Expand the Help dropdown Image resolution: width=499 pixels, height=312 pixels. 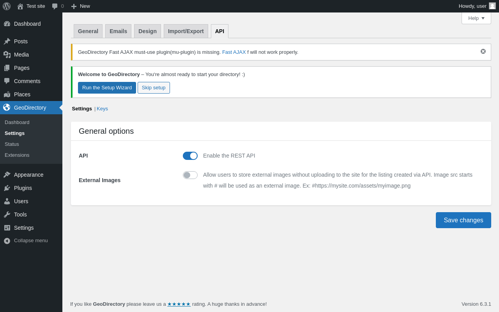[476, 18]
